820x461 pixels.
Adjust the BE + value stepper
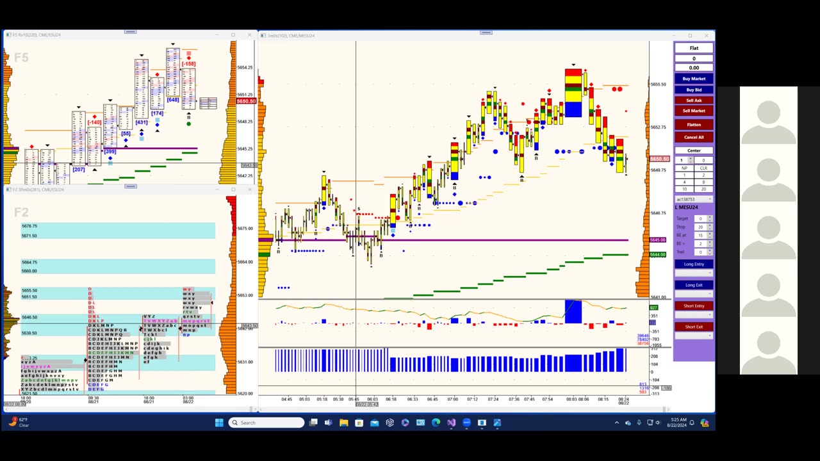pyautogui.click(x=710, y=243)
